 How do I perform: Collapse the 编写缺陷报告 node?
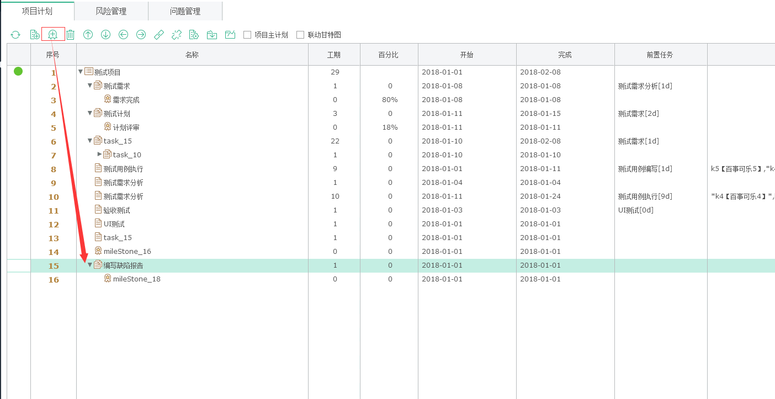(90, 265)
